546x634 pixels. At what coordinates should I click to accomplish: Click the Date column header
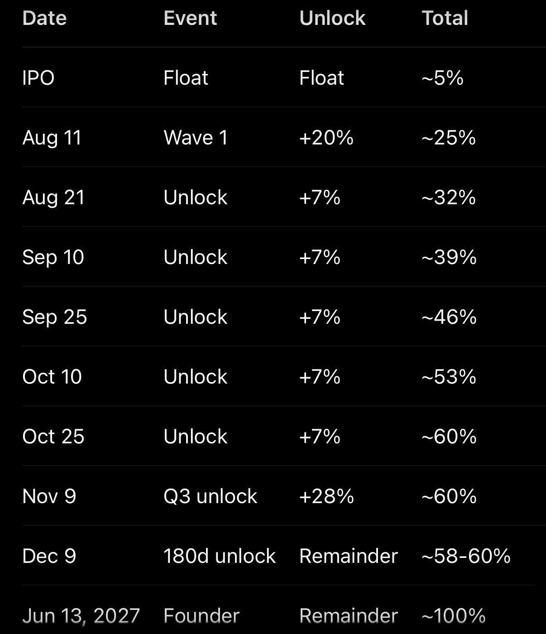pos(44,18)
